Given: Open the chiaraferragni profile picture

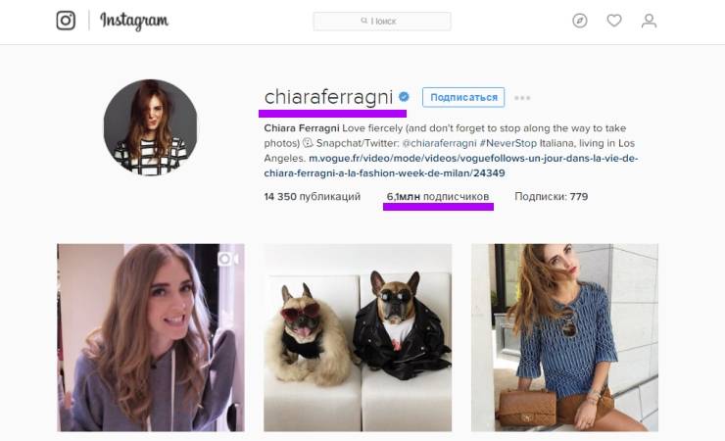Looking at the screenshot, I should tap(150, 127).
